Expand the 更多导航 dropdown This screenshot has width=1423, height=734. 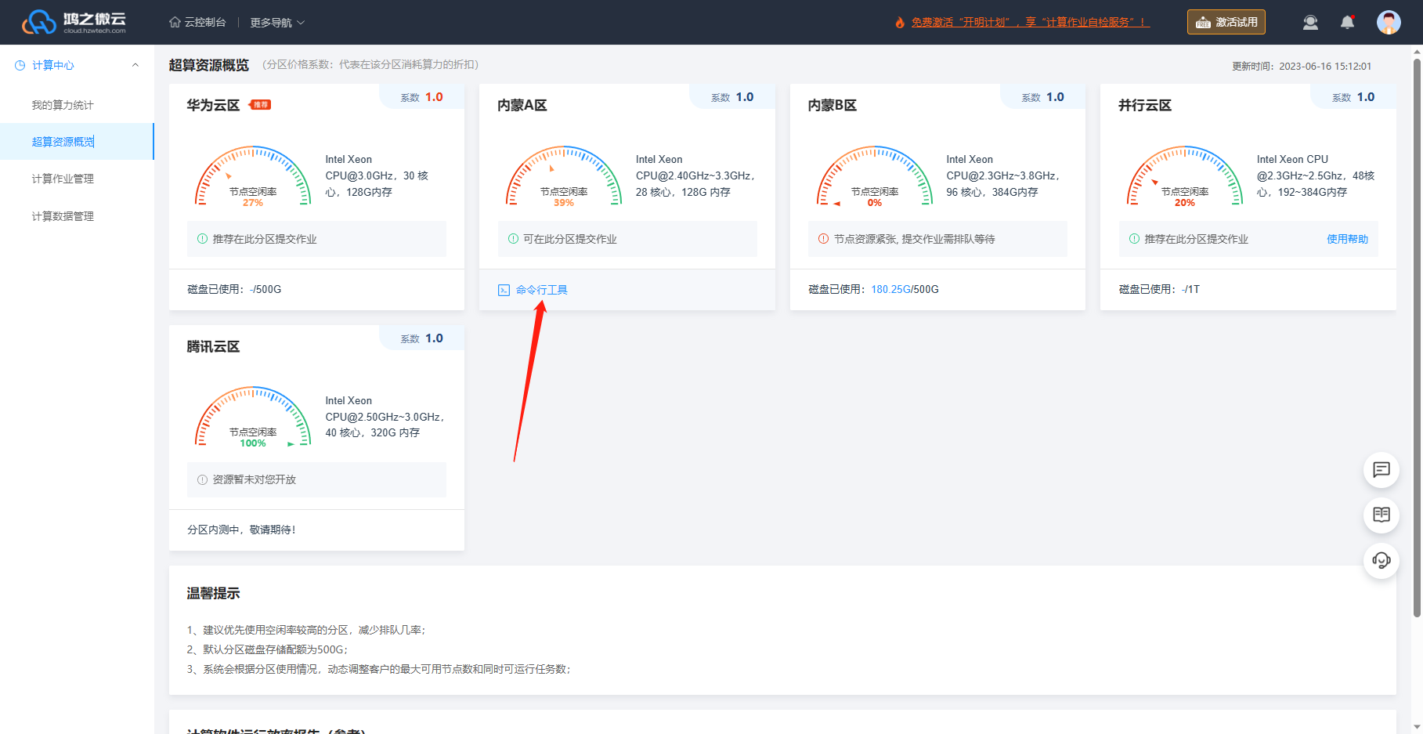click(x=277, y=23)
